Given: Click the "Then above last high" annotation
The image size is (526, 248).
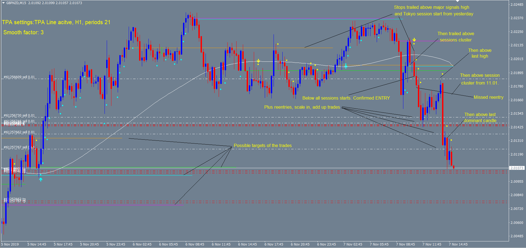Looking at the screenshot, I should [x=480, y=53].
